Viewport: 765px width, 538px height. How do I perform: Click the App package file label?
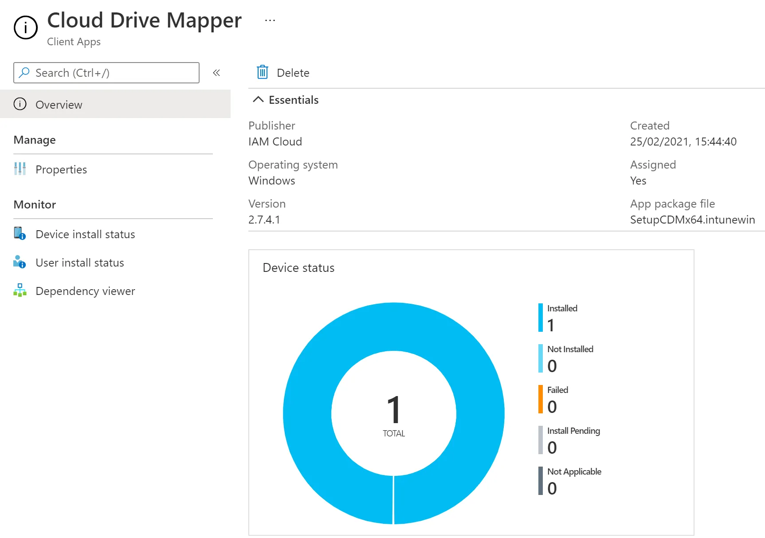click(x=672, y=204)
